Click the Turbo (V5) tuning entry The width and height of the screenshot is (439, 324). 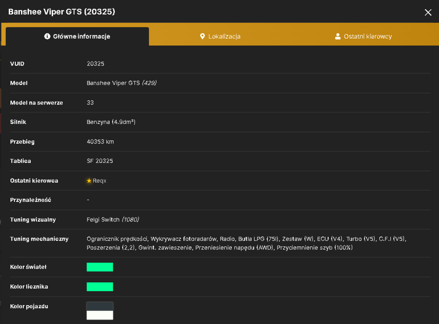360,239
